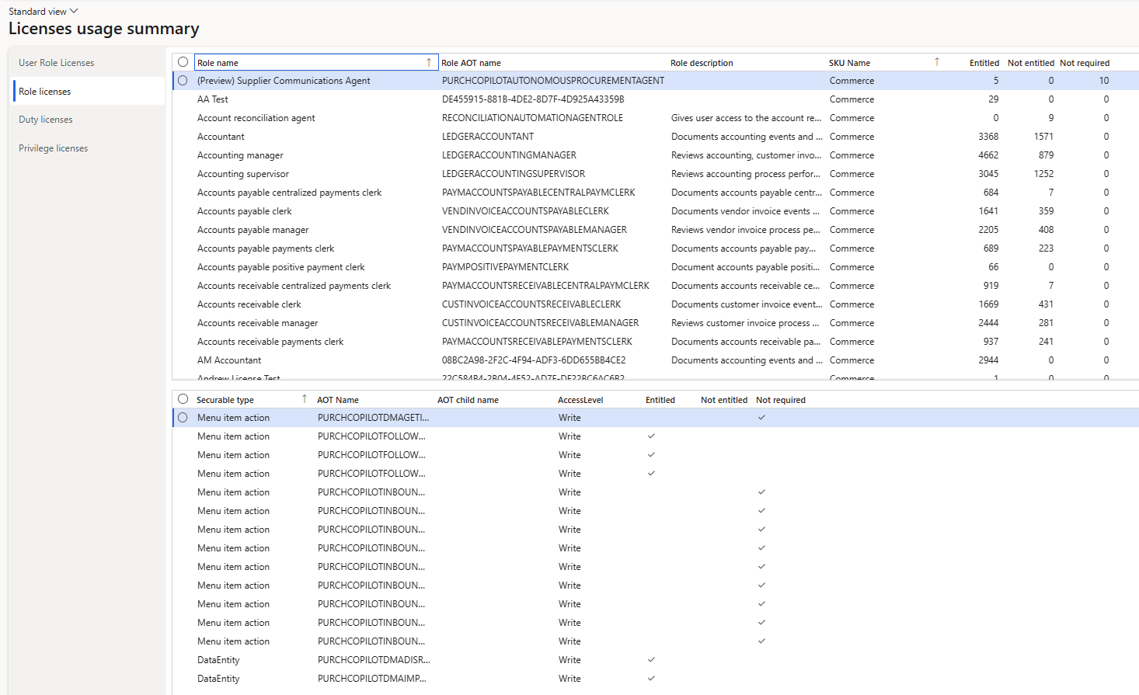Image resolution: width=1139 pixels, height=695 pixels.
Task: Select the Role licenses tab
Action: [x=45, y=92]
